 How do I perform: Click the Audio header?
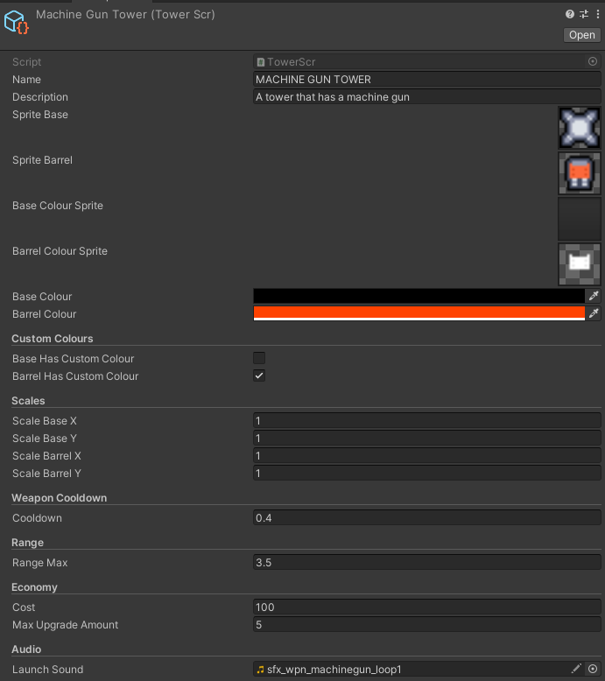click(x=26, y=649)
